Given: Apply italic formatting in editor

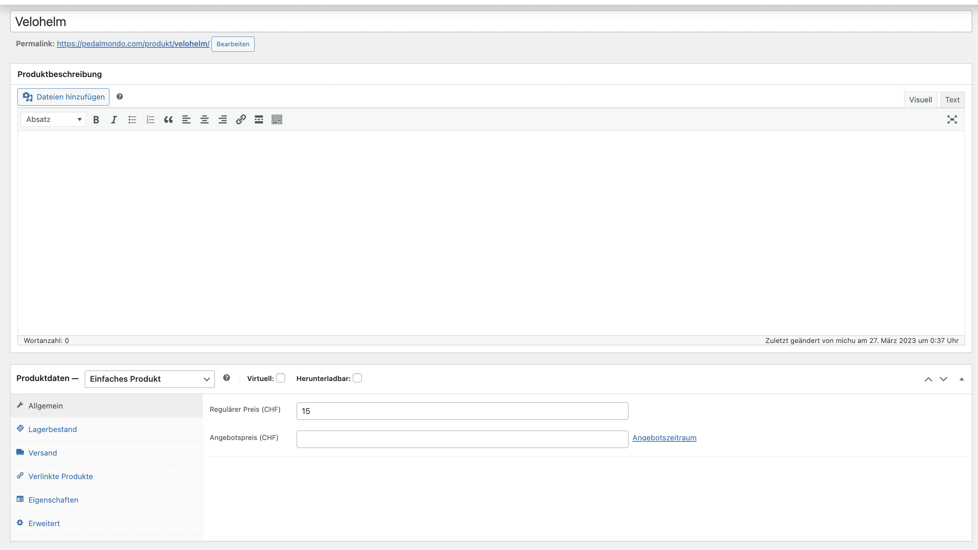Looking at the screenshot, I should click(x=114, y=120).
